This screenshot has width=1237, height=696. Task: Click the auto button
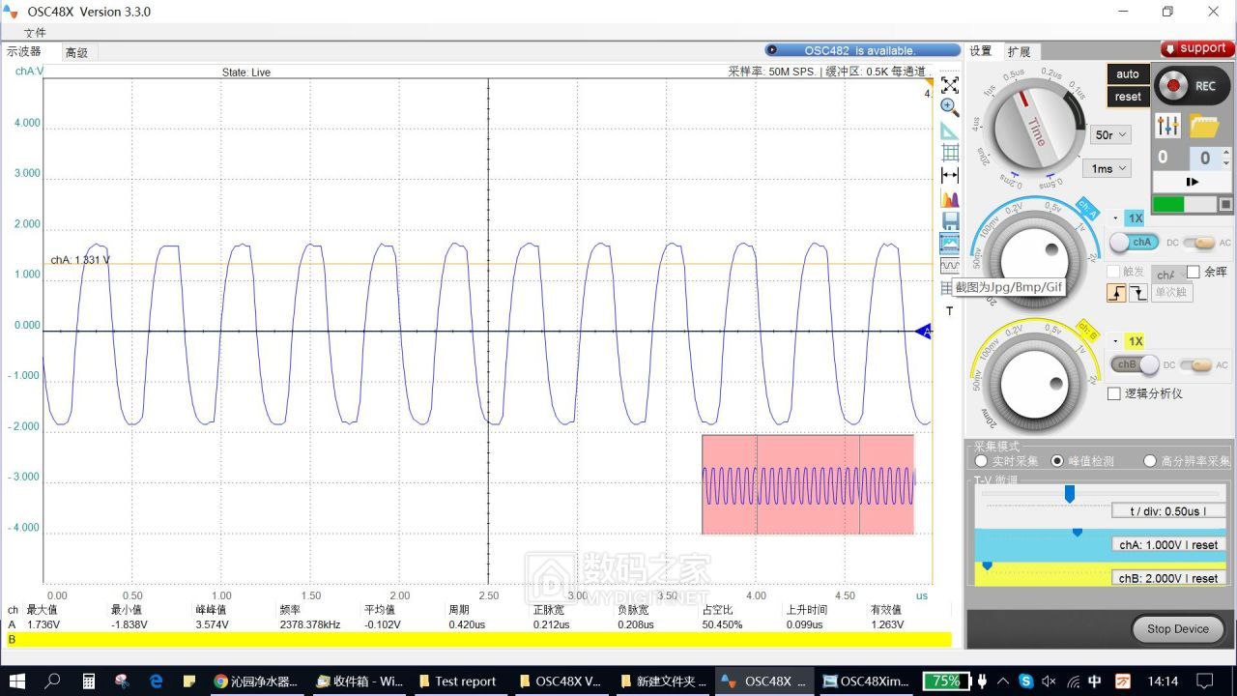pos(1128,74)
